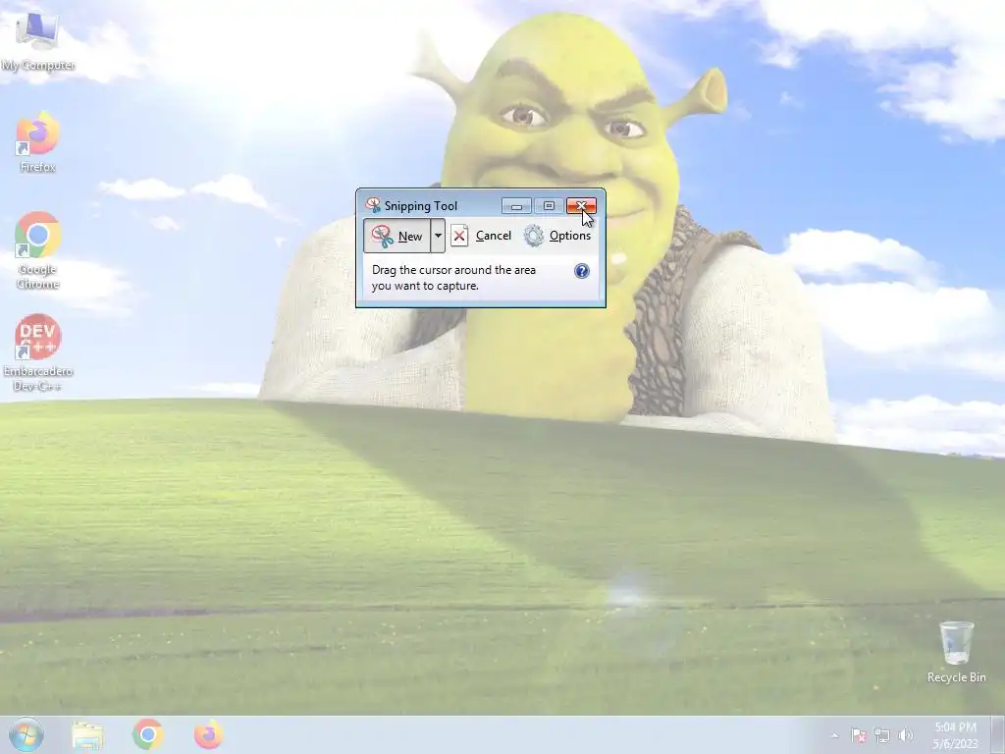This screenshot has width=1005, height=754.
Task: Open the Action Center flag icon
Action: point(859,735)
